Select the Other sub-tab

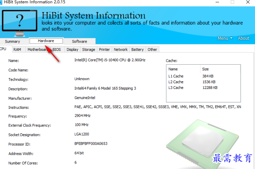click(x=152, y=49)
